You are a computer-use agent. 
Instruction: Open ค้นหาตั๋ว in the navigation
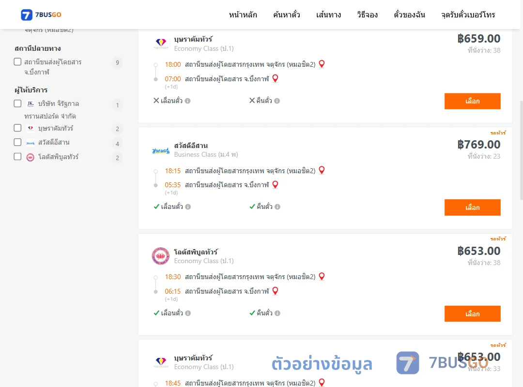point(287,15)
